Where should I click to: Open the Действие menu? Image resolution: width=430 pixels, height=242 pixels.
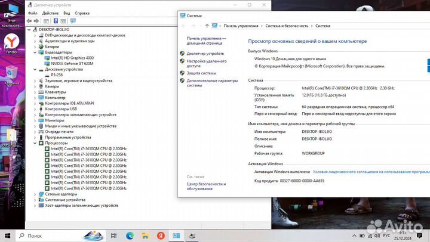(50, 13)
